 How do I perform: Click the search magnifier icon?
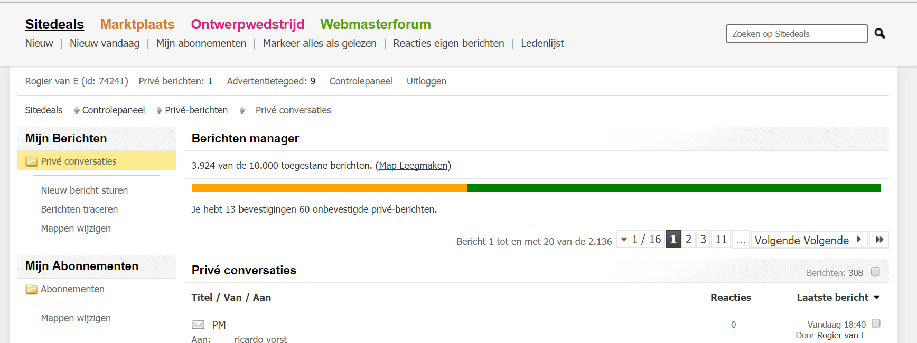[879, 33]
